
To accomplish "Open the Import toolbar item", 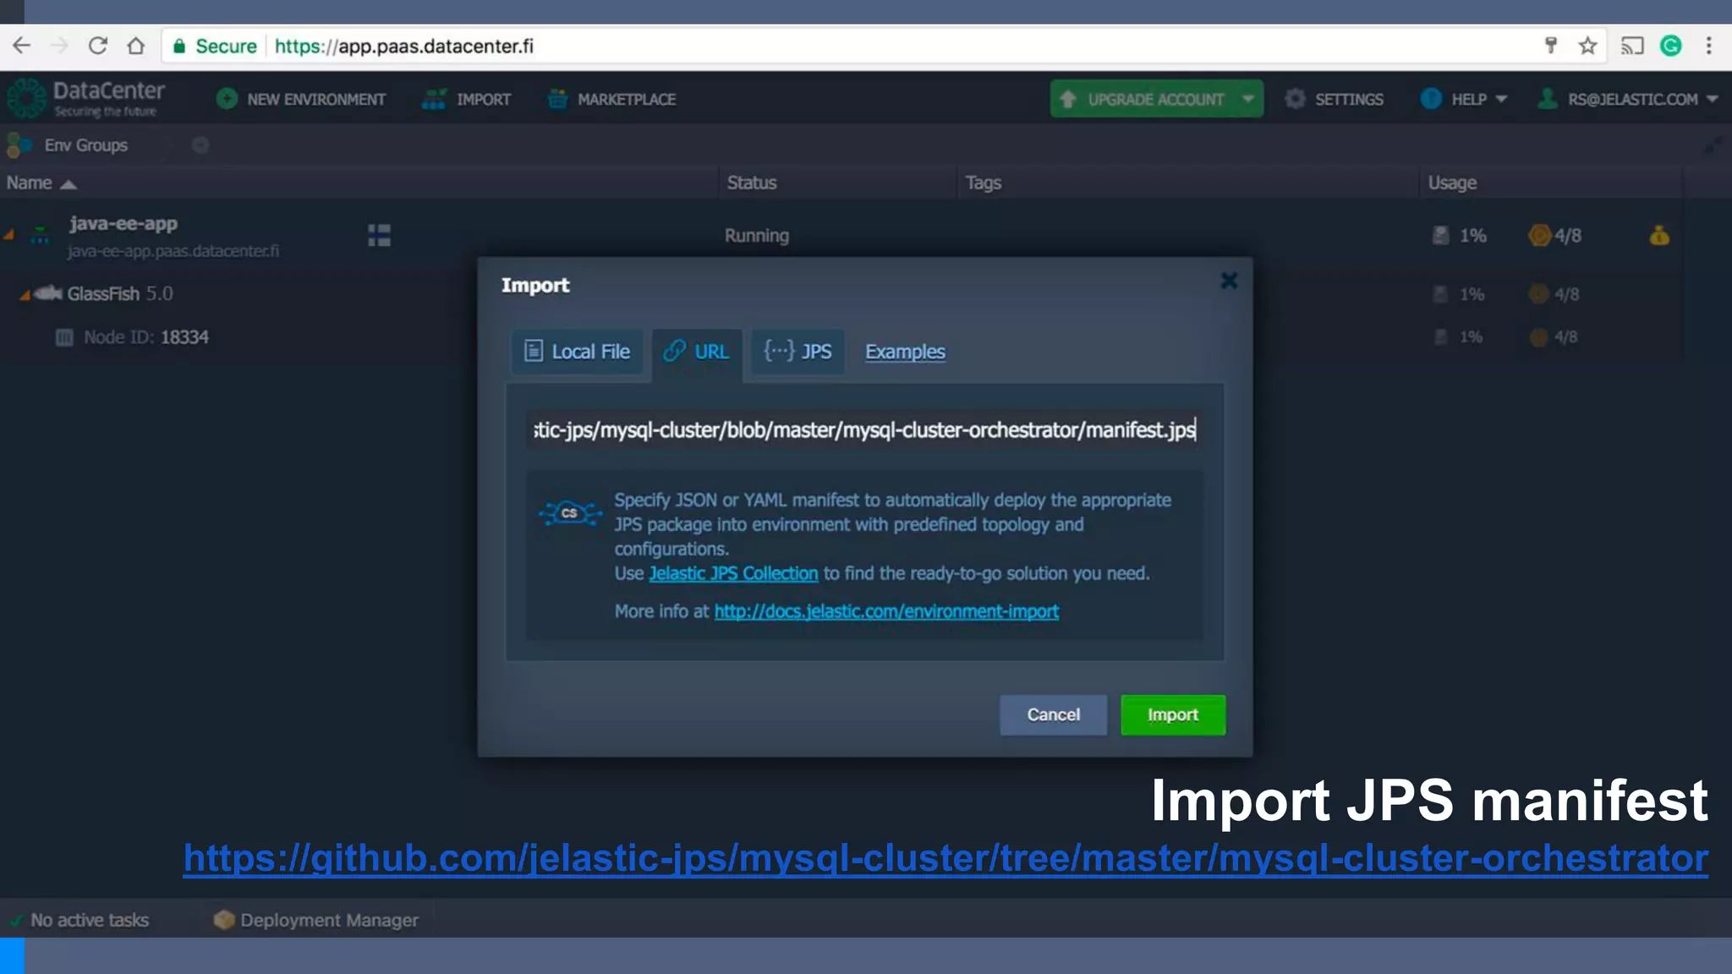I will 466,99.
